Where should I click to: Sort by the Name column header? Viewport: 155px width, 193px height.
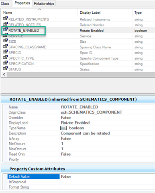pyautogui.click(x=40, y=12)
